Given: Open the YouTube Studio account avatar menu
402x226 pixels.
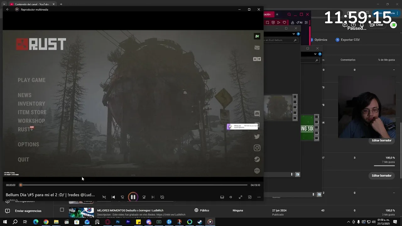Looking at the screenshot, I should 393,25.
